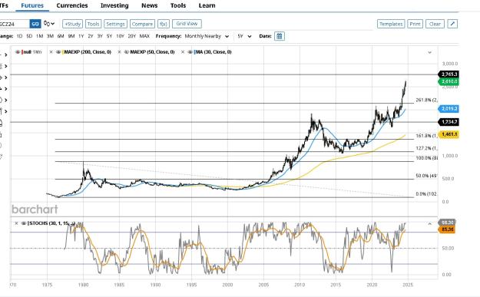The height and width of the screenshot is (297, 480).
Task: Click the 2,765.3 price line label
Action: [449, 74]
